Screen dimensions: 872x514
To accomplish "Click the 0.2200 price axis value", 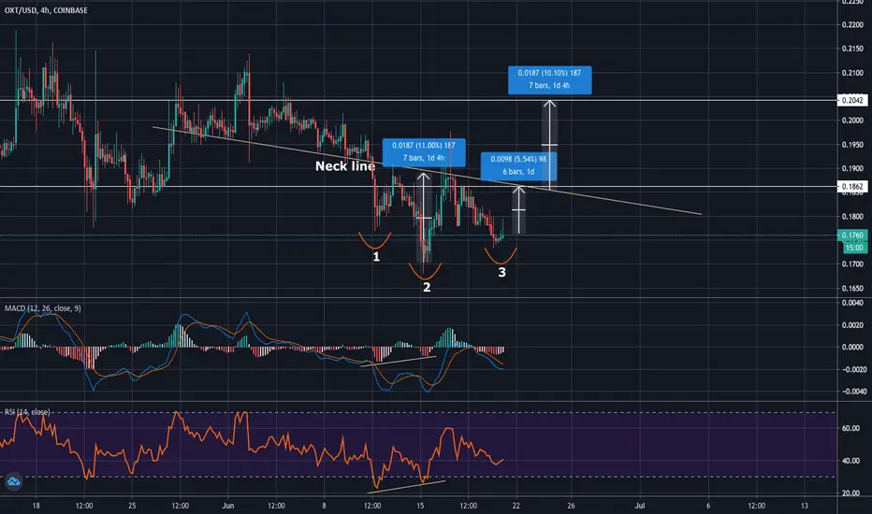I will coord(852,24).
